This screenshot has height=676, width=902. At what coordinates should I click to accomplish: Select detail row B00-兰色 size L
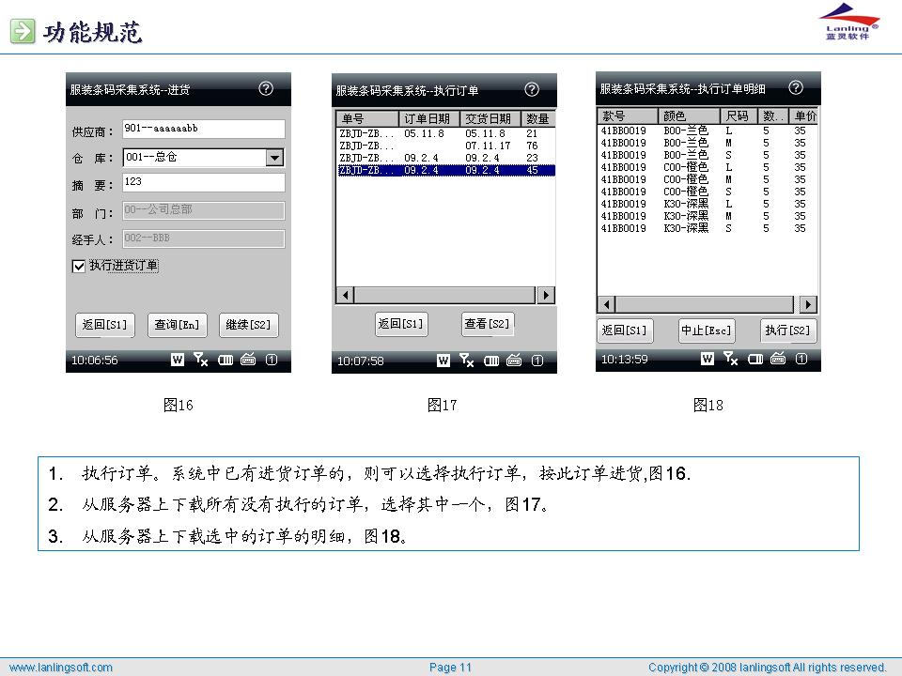pos(708,131)
